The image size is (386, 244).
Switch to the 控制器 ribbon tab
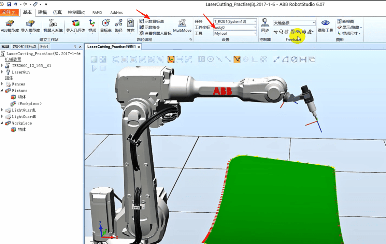pyautogui.click(x=76, y=12)
